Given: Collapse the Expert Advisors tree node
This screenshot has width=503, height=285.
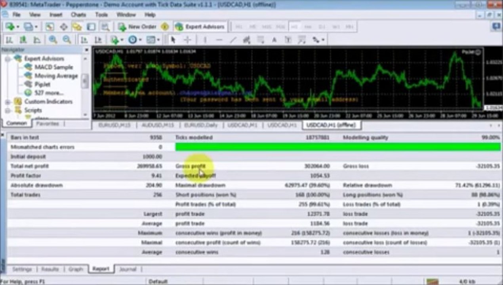Looking at the screenshot, I should point(8,58).
